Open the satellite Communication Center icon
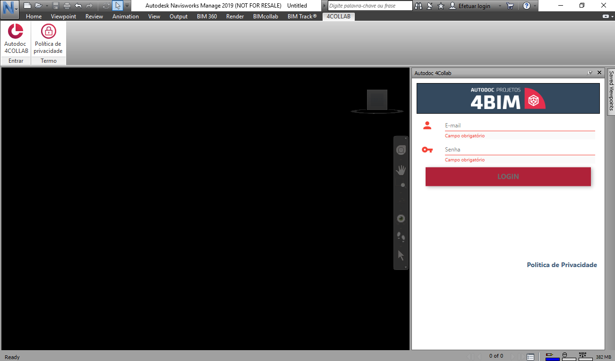Screen dimensions: 615x361 [x=430, y=6]
